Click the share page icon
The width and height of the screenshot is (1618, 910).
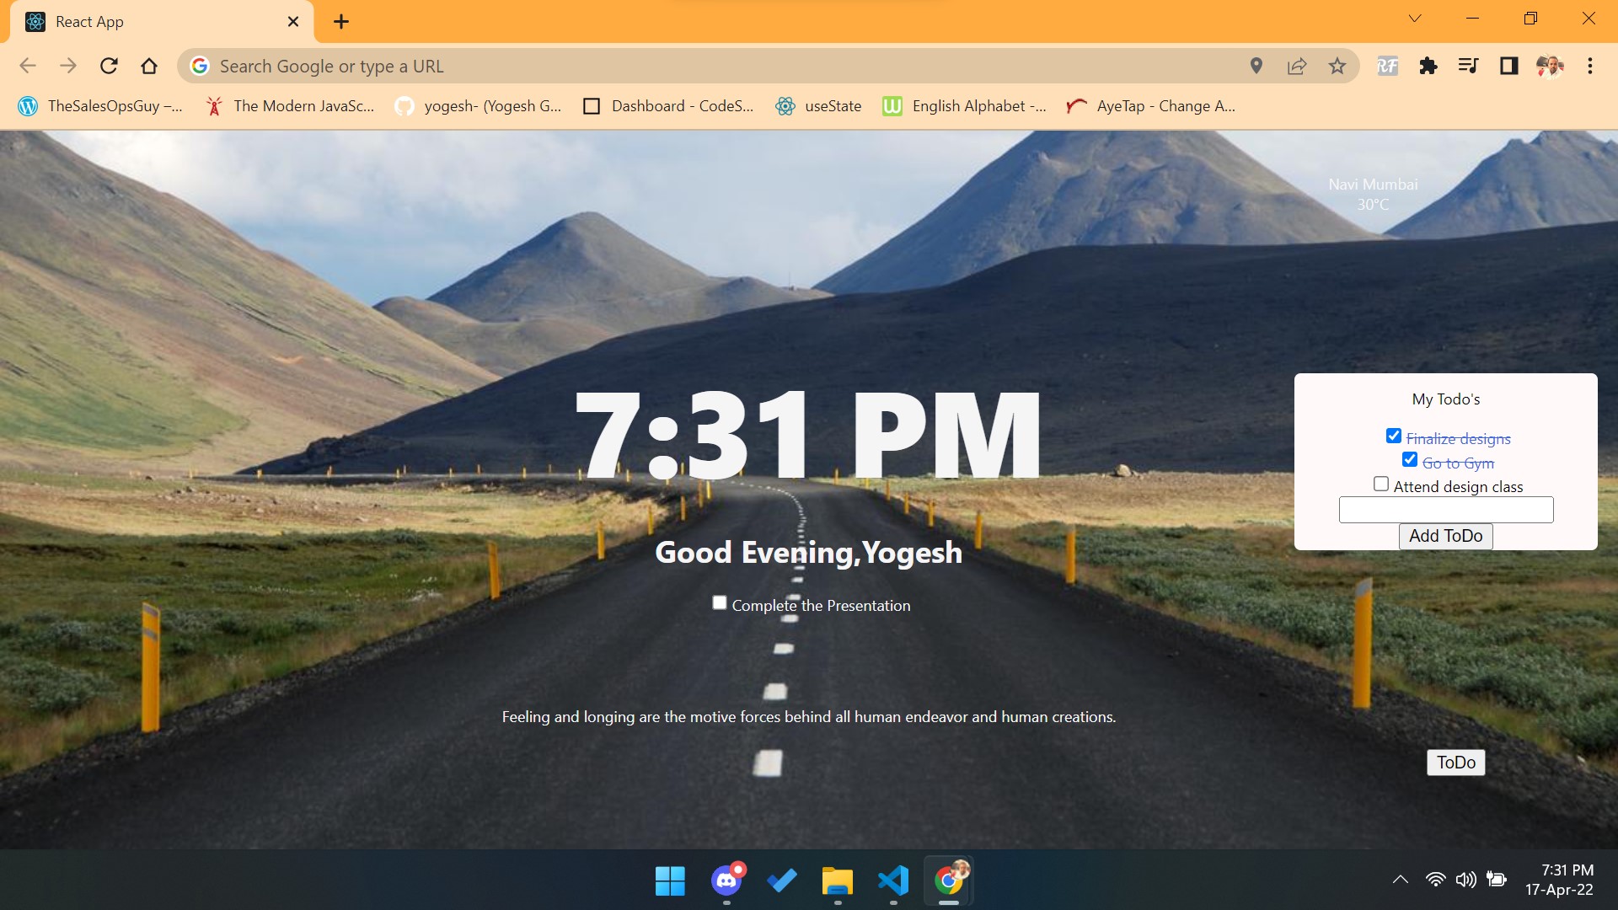click(x=1296, y=66)
